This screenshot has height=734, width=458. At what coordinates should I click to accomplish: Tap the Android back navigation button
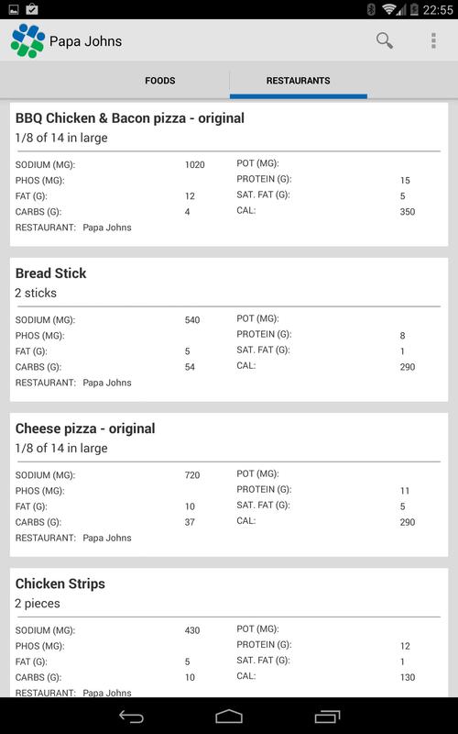[131, 717]
